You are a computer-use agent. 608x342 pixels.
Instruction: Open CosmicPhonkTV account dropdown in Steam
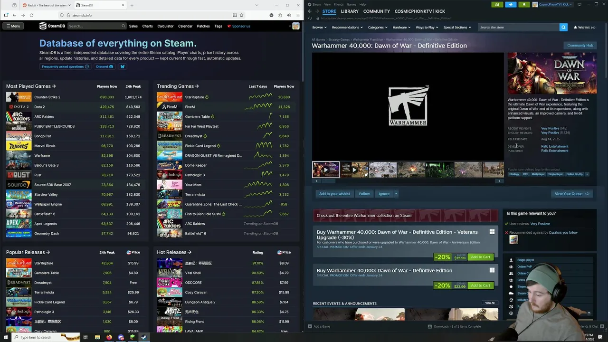point(553,4)
